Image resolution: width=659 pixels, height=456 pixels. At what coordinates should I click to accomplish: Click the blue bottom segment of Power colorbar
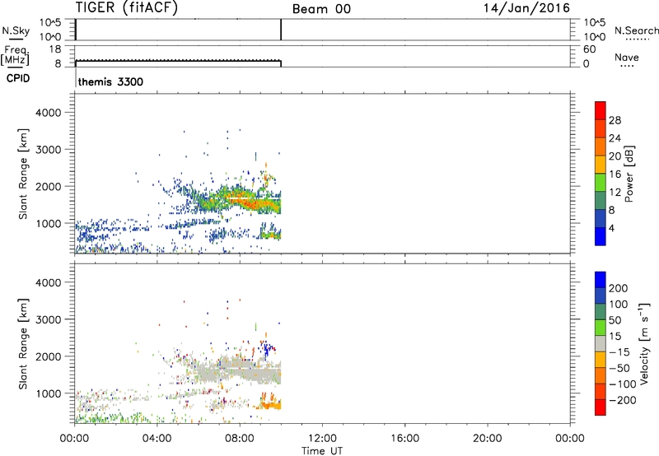click(x=601, y=236)
